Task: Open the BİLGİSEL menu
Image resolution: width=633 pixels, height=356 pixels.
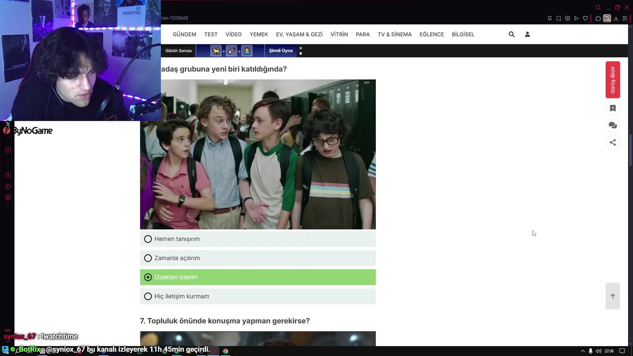Action: (463, 34)
